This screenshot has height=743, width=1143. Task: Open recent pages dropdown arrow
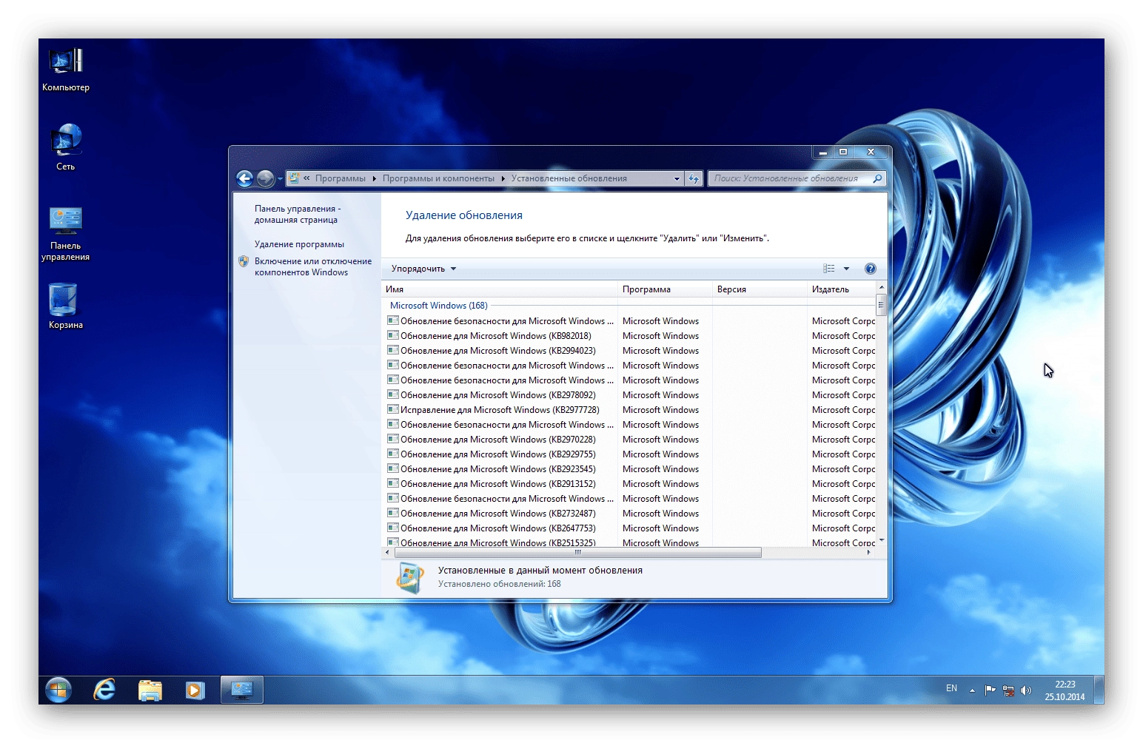click(x=280, y=179)
